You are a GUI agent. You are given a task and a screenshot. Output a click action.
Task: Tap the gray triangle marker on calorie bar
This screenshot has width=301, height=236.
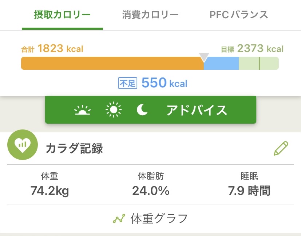204,57
